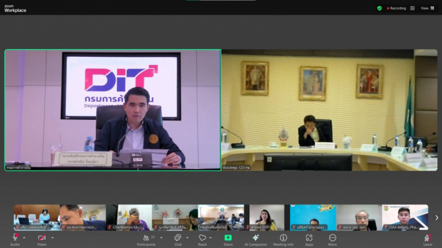Select the main DIT speaker video
This screenshot has width=442, height=248.
pyautogui.click(x=113, y=110)
